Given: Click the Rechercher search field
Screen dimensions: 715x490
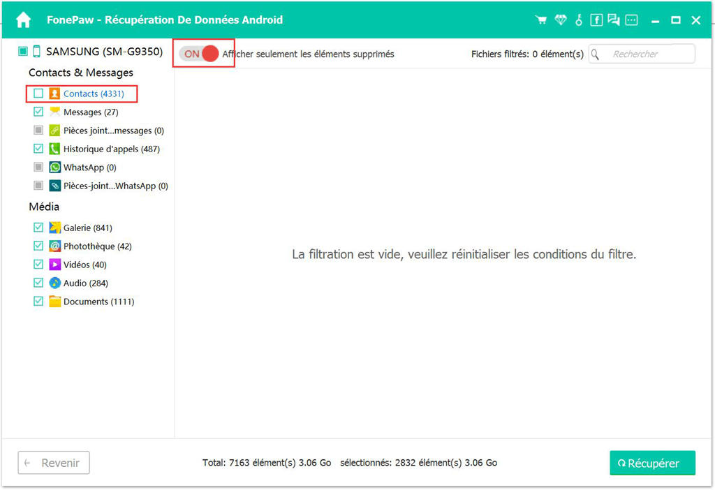Looking at the screenshot, I should [x=642, y=54].
